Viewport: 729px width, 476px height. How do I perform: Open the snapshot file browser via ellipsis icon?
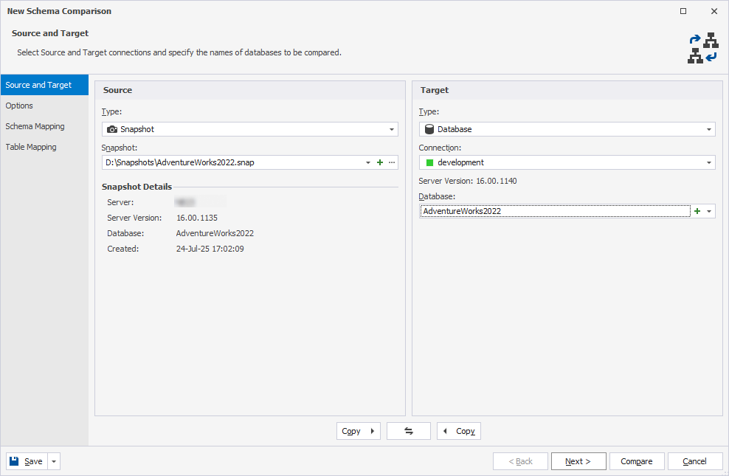pyautogui.click(x=391, y=162)
